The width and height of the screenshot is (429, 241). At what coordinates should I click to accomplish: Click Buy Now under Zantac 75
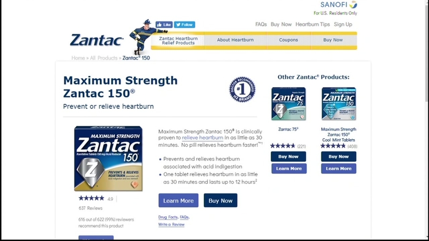pos(289,156)
